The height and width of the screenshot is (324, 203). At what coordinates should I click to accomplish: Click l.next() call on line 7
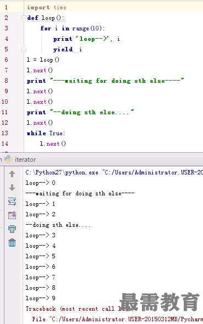tap(40, 71)
